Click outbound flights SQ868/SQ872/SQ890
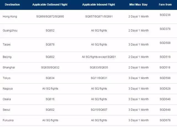The width and height of the screenshot is (177, 127). pos(50,17)
